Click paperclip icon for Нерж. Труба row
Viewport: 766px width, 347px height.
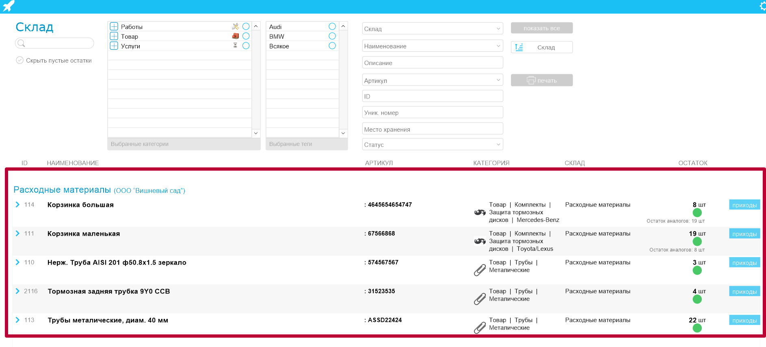480,270
